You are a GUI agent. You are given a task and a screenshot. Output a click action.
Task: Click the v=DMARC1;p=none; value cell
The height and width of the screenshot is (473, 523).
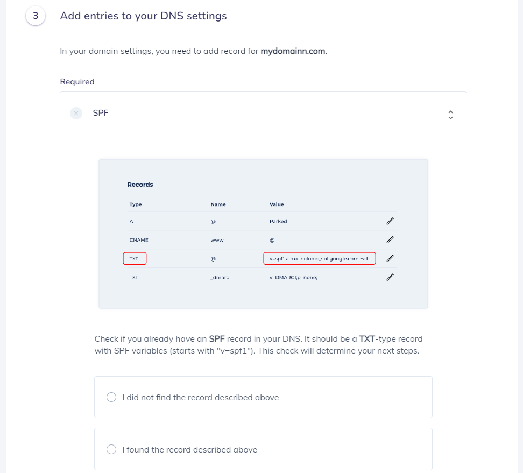tap(293, 278)
